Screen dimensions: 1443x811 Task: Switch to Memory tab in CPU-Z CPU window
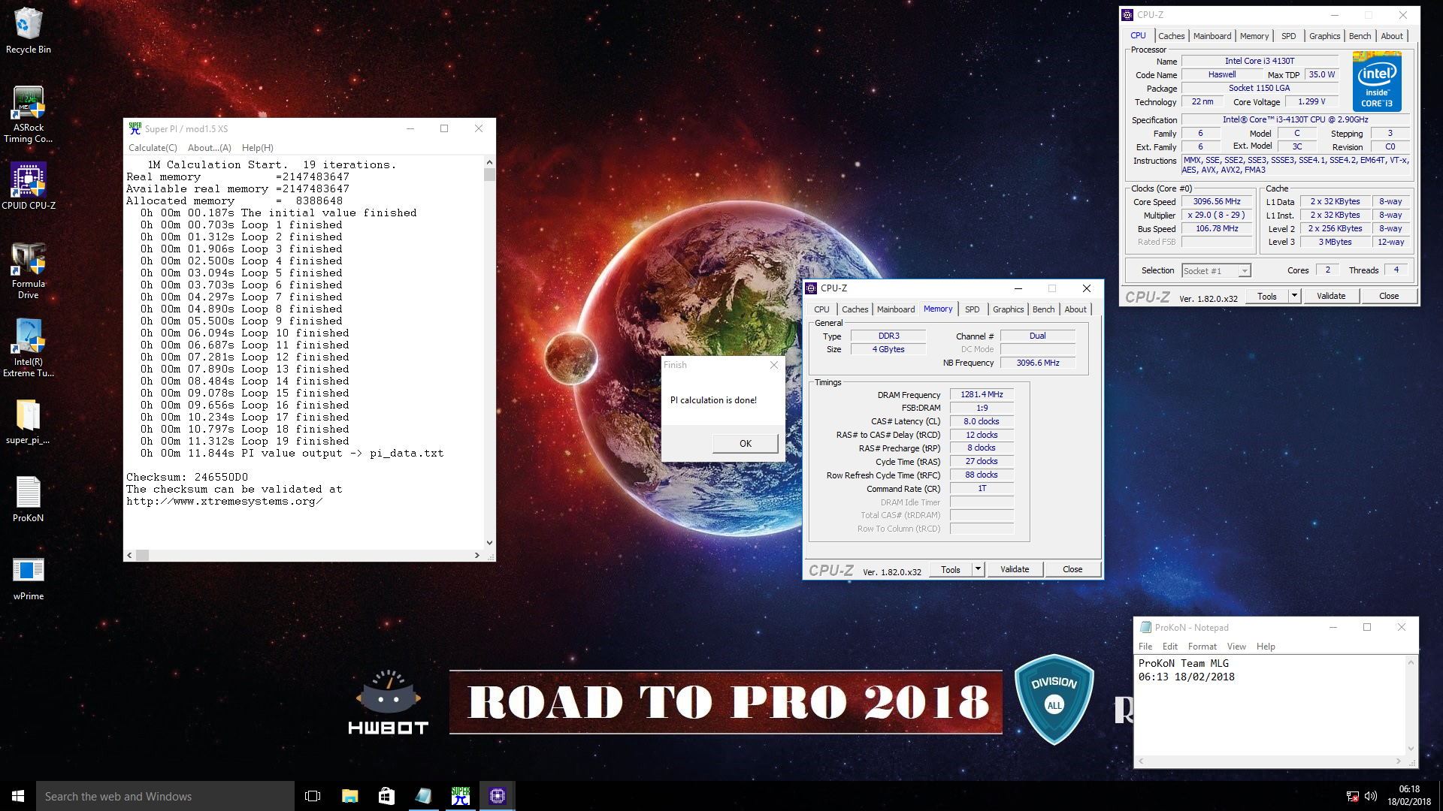coord(1254,36)
